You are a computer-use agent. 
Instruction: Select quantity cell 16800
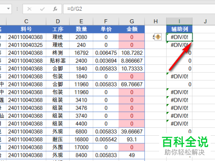[x=81, y=140]
